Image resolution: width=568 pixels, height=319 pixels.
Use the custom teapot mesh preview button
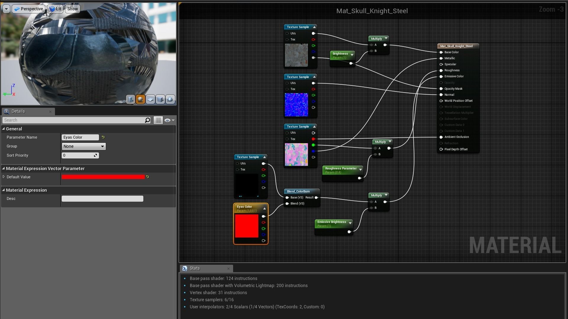pyautogui.click(x=170, y=99)
